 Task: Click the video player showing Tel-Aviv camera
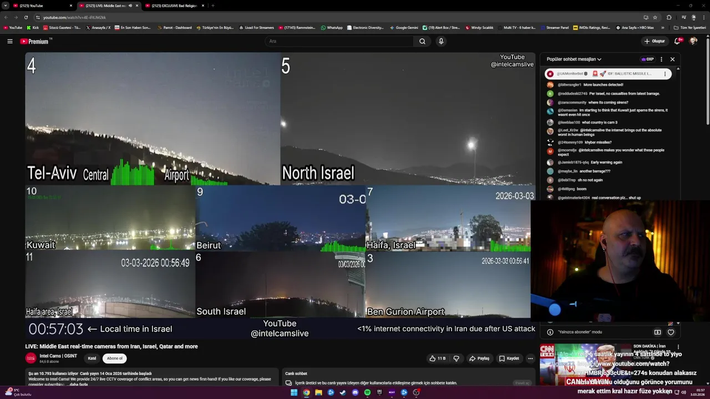tap(153, 119)
